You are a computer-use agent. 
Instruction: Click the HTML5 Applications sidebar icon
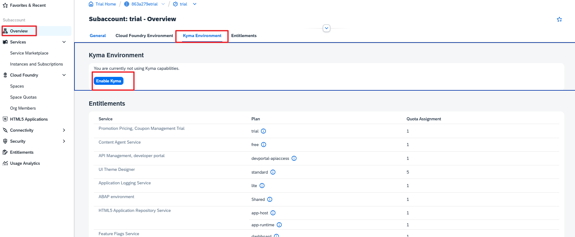click(5, 119)
